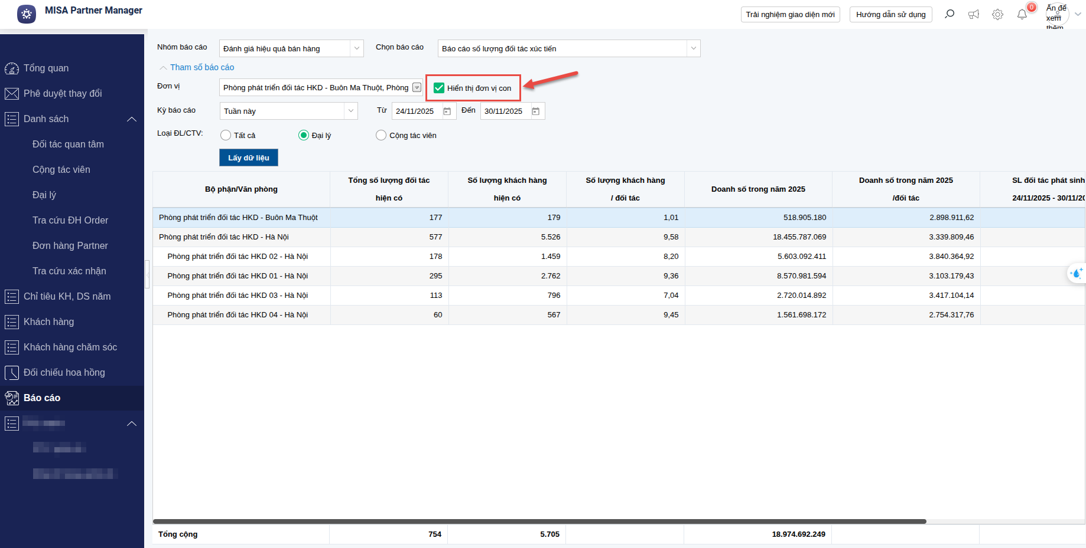Click 'Hướng dẫn sử dụng' button
Image resolution: width=1086 pixels, height=548 pixels.
coord(890,15)
